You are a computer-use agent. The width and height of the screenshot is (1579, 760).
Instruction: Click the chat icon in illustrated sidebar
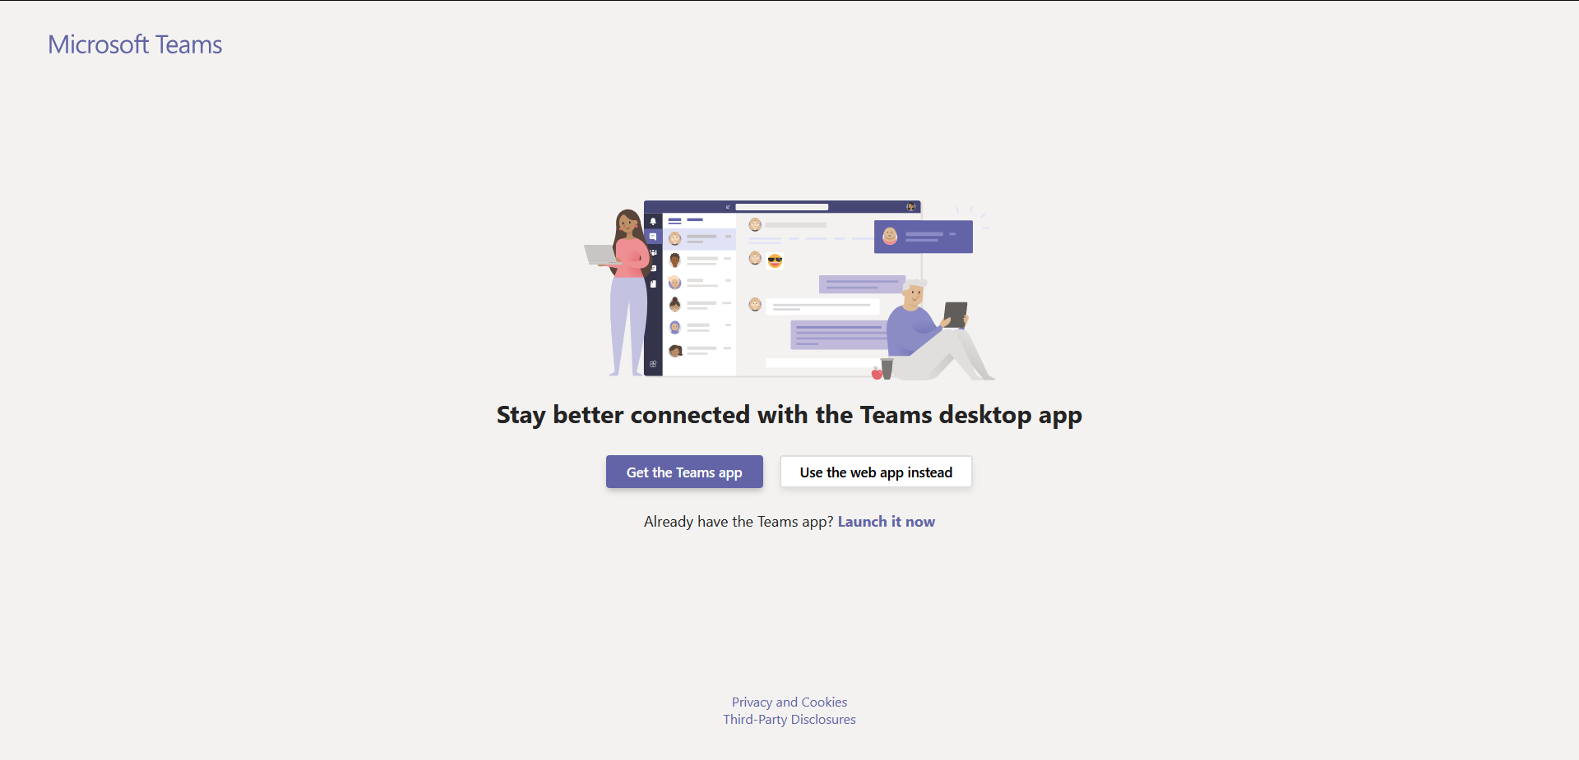coord(653,237)
